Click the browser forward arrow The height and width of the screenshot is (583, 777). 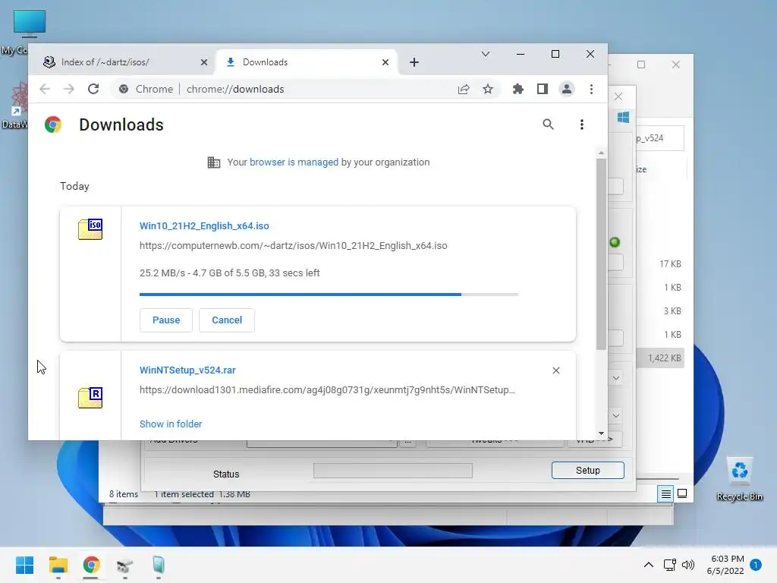[x=69, y=90]
